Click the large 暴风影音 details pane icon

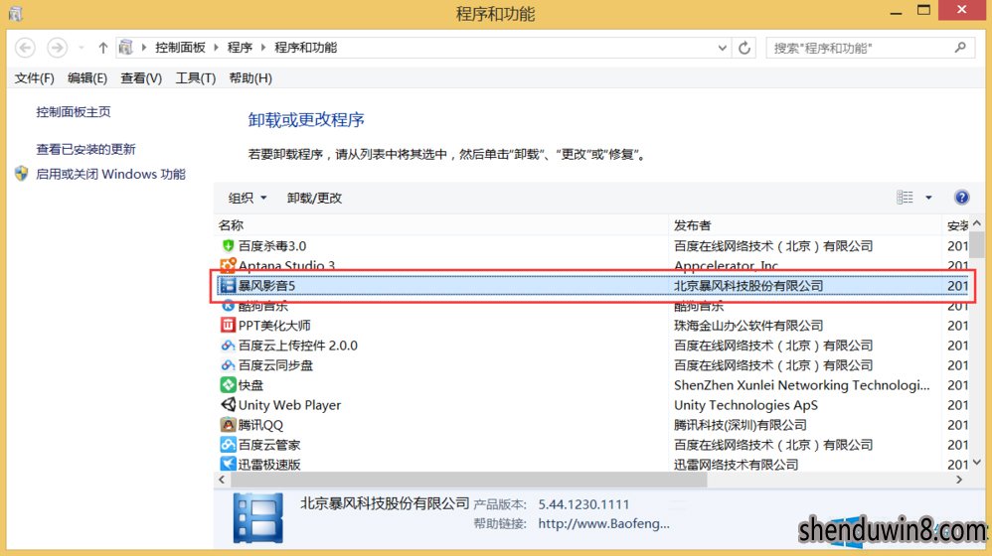[258, 518]
